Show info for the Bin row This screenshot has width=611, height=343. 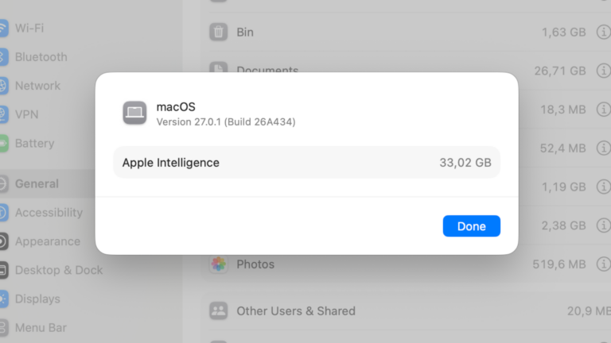click(x=603, y=32)
